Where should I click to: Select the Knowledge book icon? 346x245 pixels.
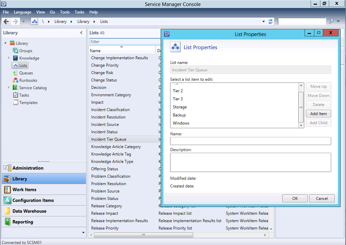tap(16, 58)
